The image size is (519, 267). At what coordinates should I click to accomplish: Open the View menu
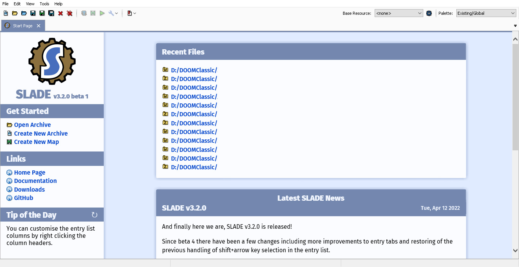[30, 4]
